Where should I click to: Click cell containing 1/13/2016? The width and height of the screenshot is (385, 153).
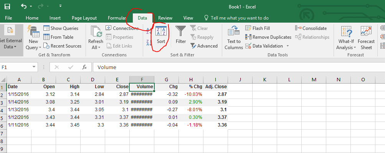click(x=19, y=110)
